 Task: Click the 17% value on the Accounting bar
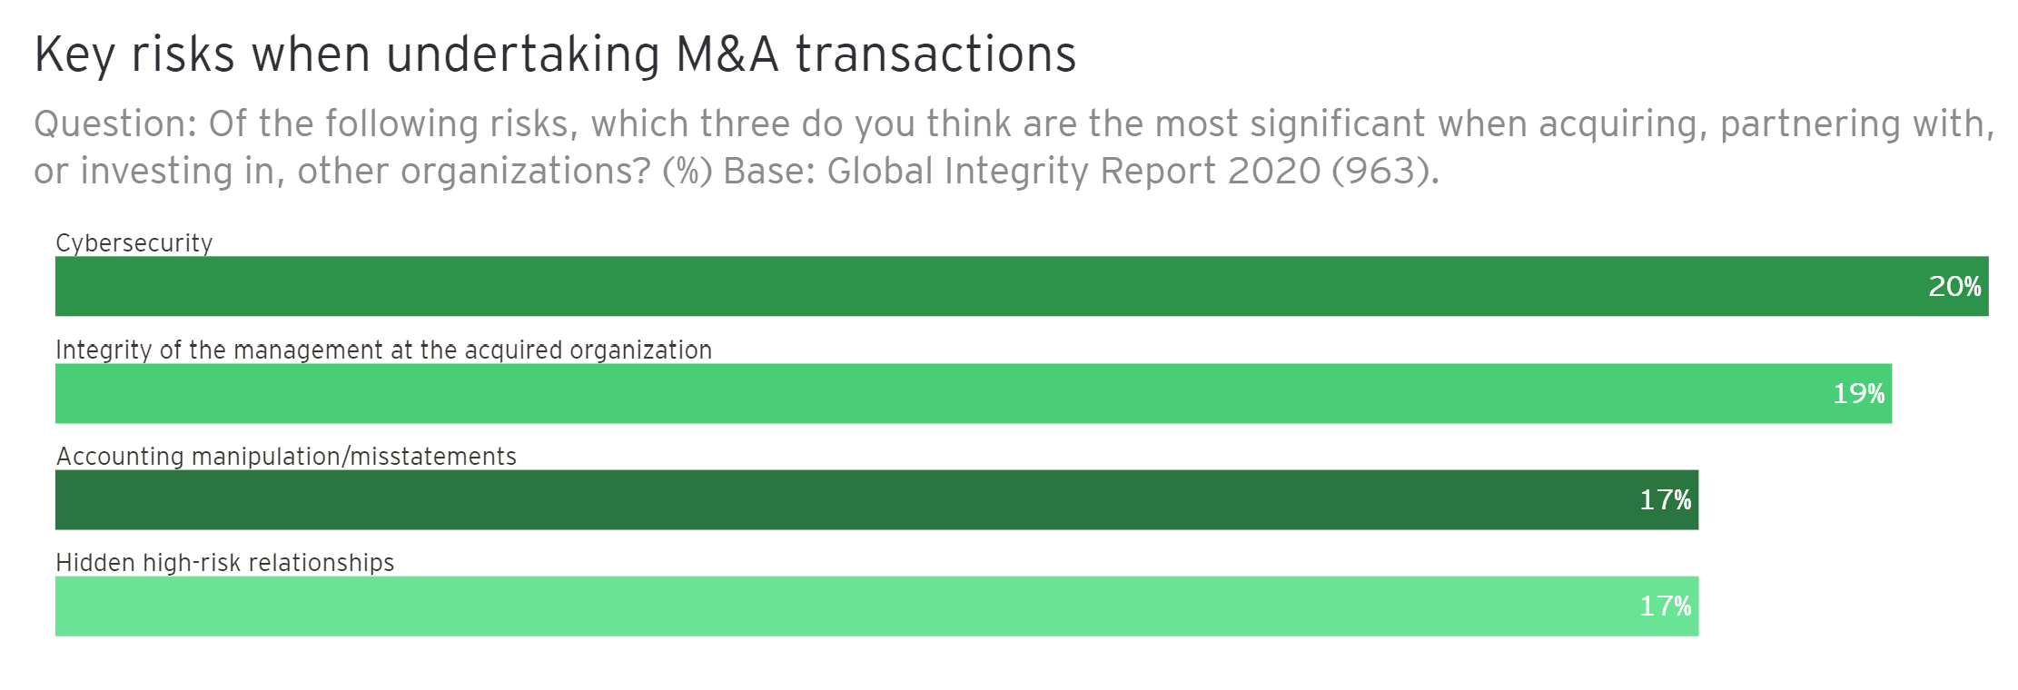[1665, 500]
